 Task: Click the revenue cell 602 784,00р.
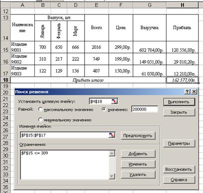click(x=150, y=47)
